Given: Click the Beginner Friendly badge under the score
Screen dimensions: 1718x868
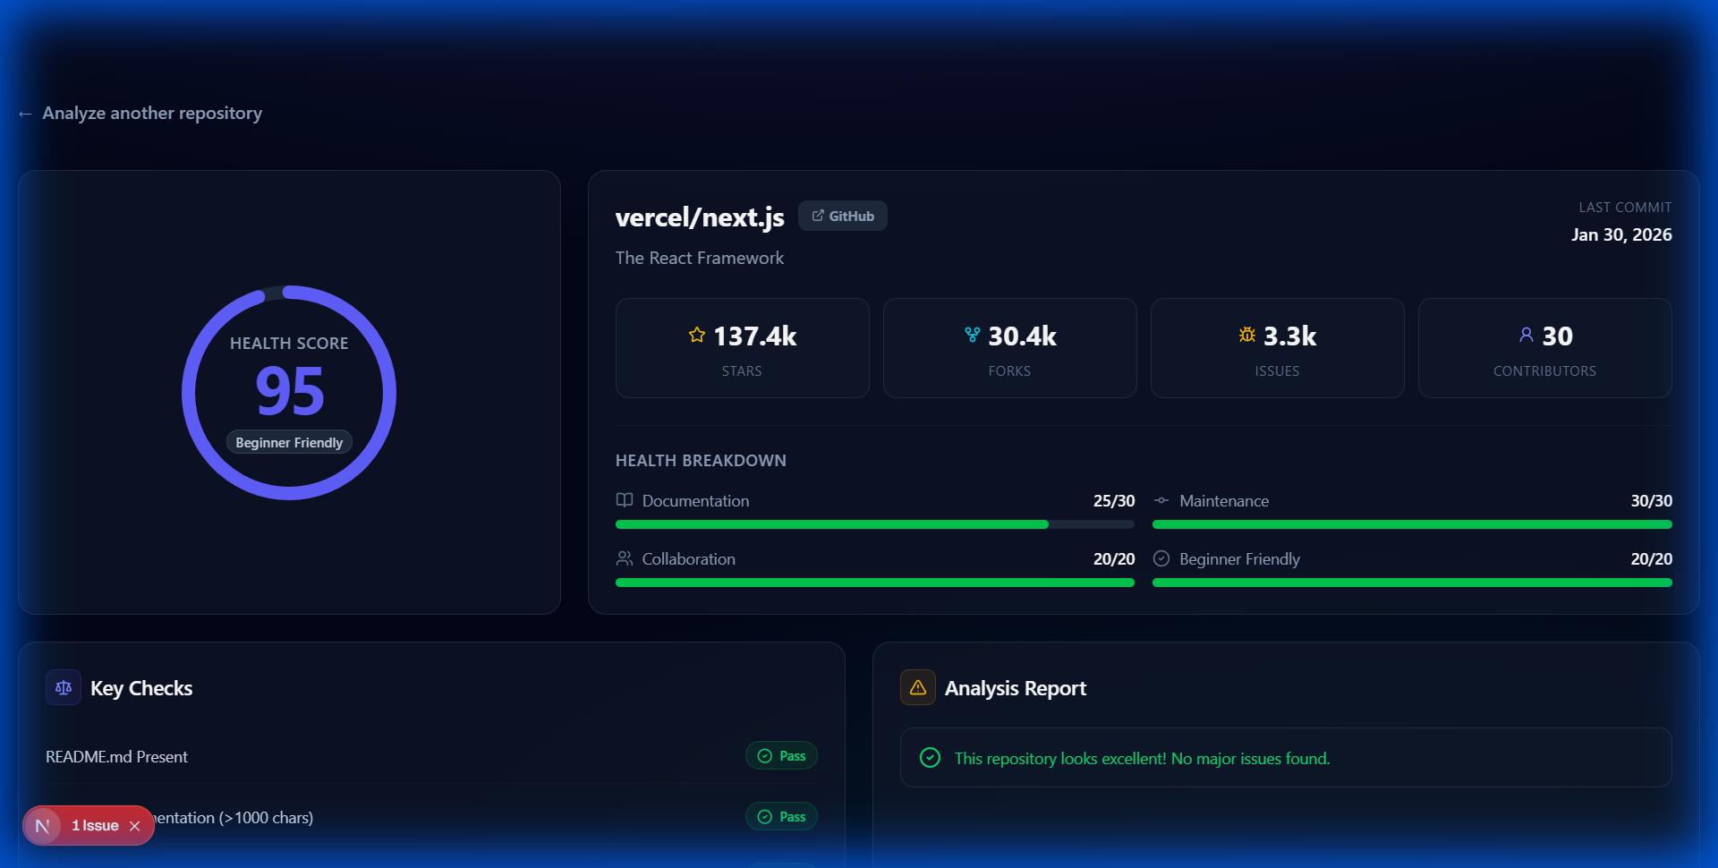Looking at the screenshot, I should point(289,442).
